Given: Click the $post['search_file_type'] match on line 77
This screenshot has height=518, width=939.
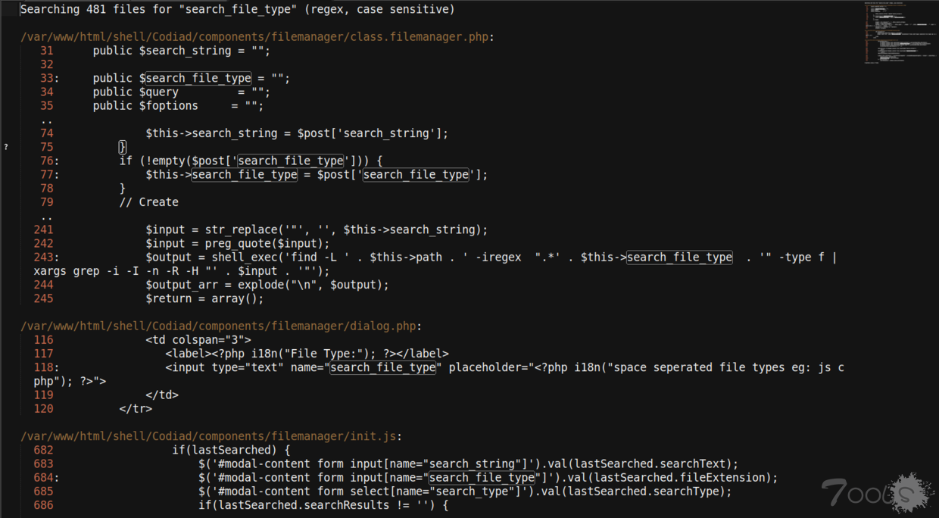Looking at the screenshot, I should coord(416,174).
